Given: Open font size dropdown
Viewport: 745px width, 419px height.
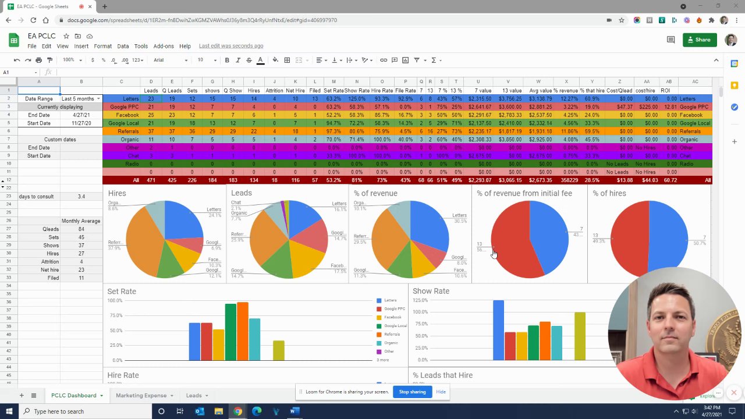Looking at the screenshot, I should 207,60.
